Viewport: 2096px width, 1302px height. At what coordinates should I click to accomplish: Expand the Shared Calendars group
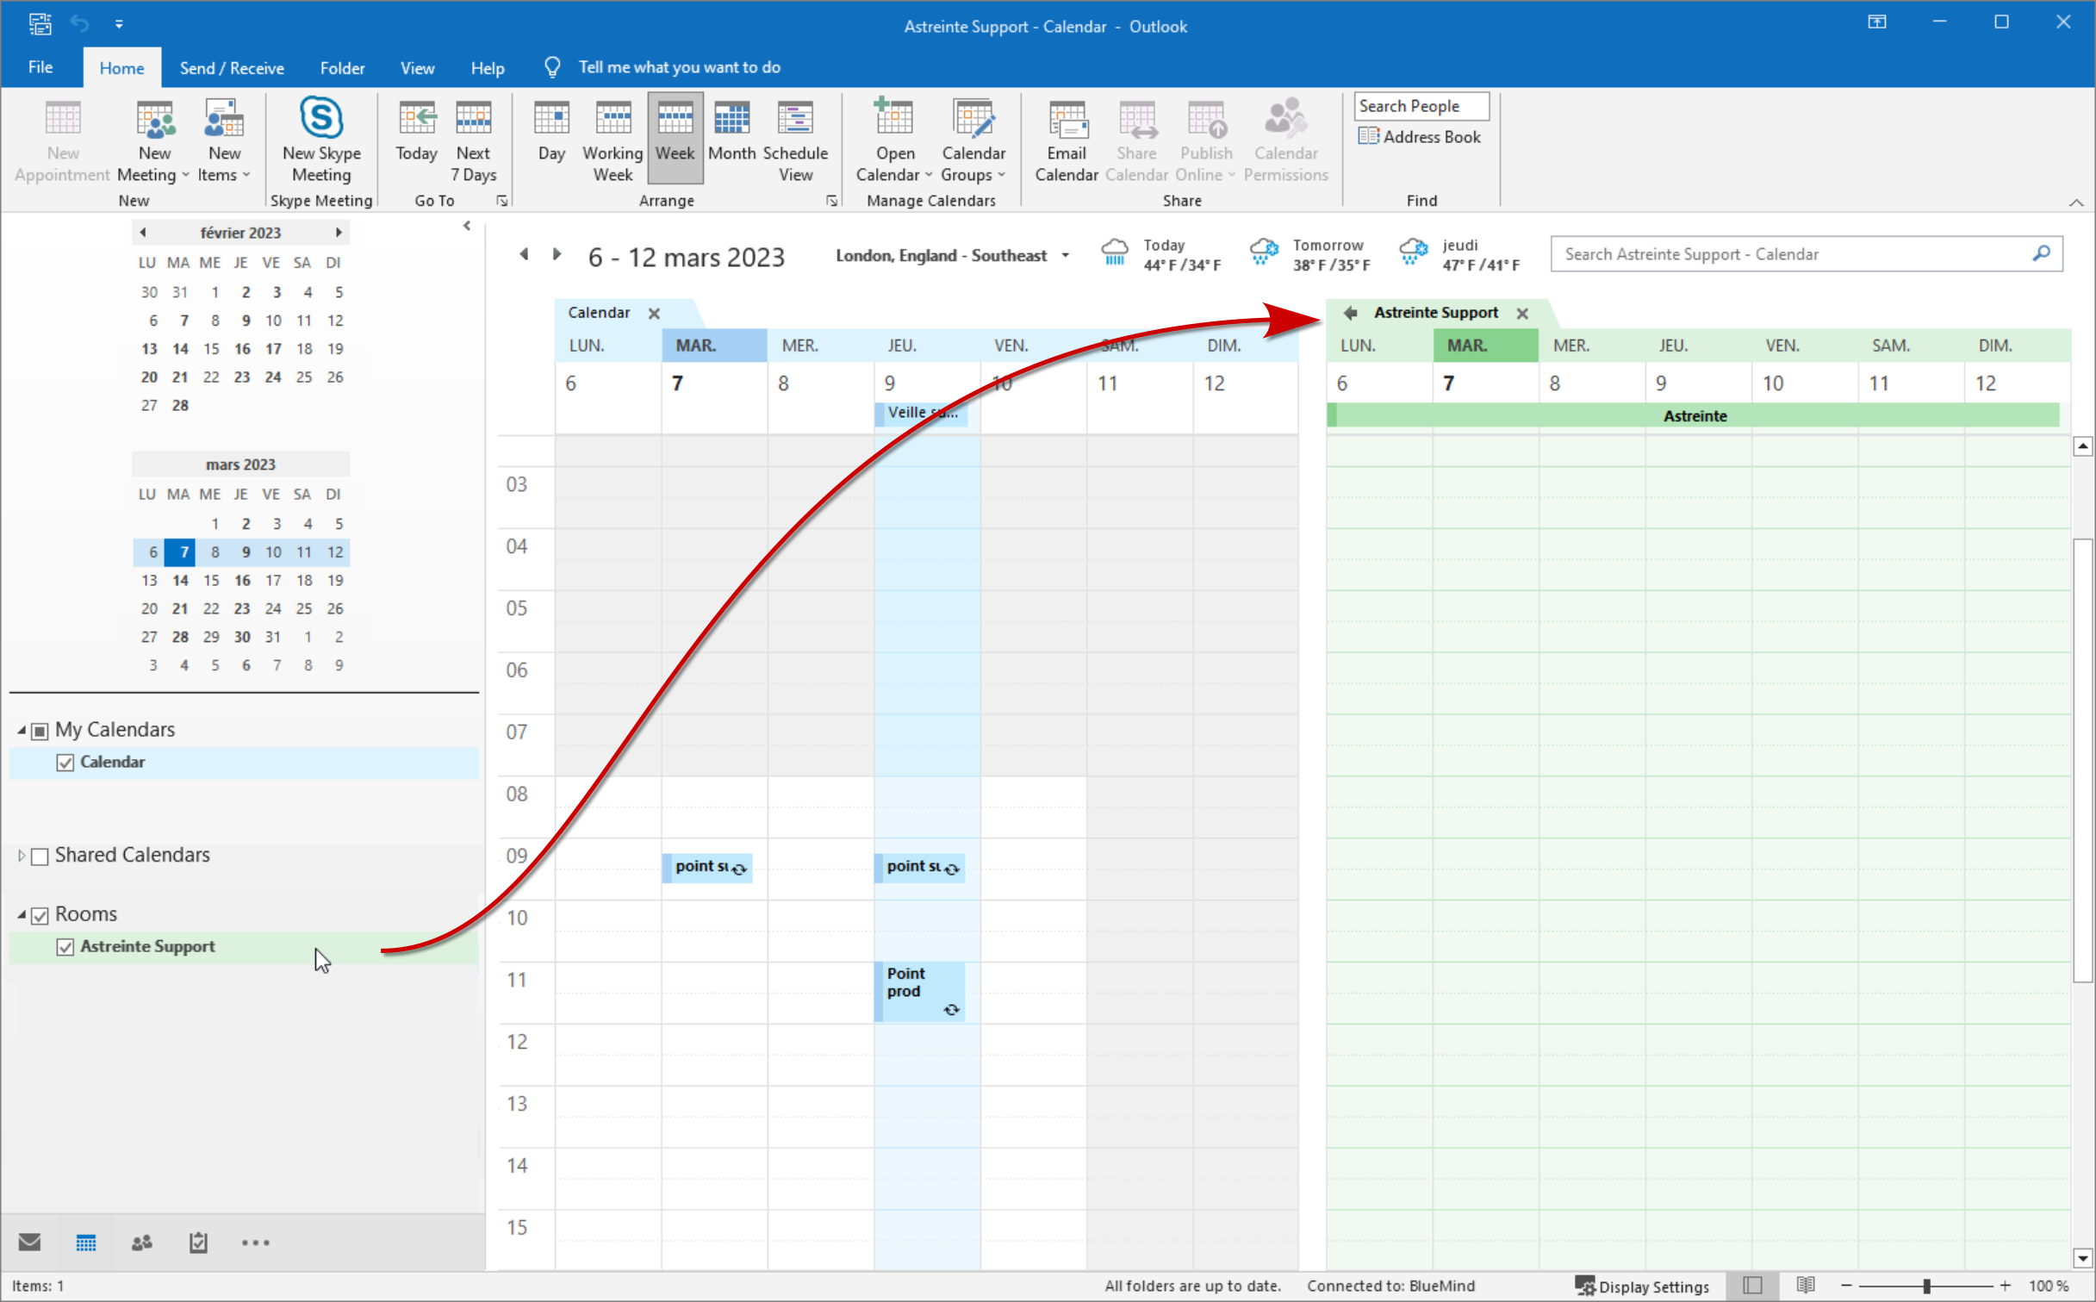tap(22, 856)
